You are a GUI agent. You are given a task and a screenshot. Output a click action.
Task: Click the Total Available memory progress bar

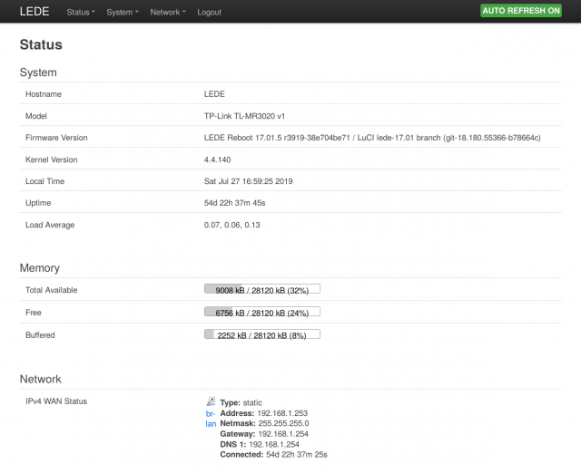click(262, 289)
